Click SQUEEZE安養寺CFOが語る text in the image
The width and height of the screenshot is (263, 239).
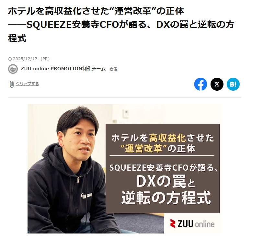click(163, 168)
